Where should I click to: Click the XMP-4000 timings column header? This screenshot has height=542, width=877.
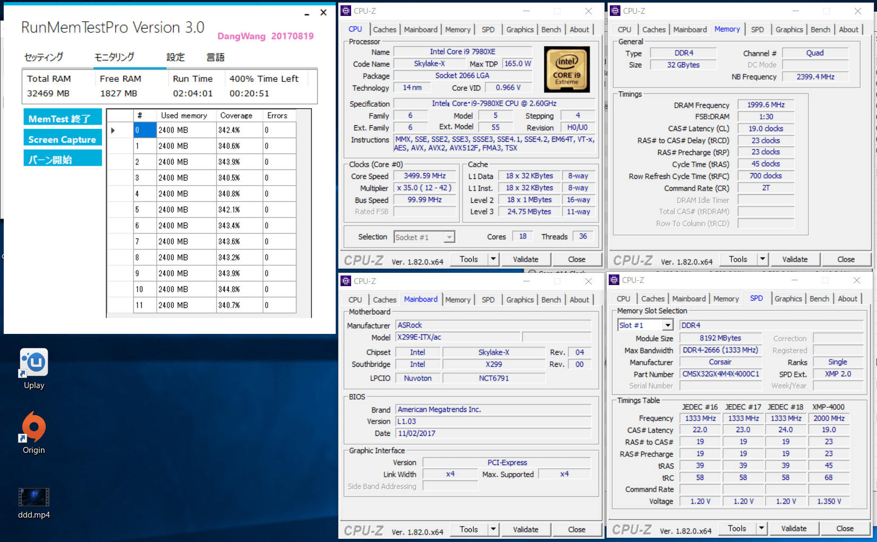coord(829,407)
